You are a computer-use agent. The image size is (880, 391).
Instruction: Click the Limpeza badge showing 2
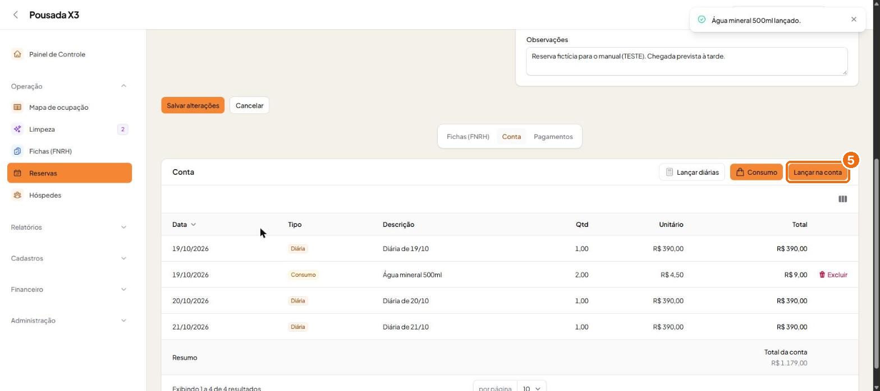click(x=122, y=129)
